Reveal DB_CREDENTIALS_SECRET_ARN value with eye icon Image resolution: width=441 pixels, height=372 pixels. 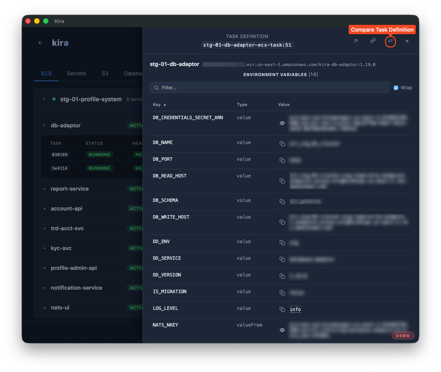pos(282,123)
